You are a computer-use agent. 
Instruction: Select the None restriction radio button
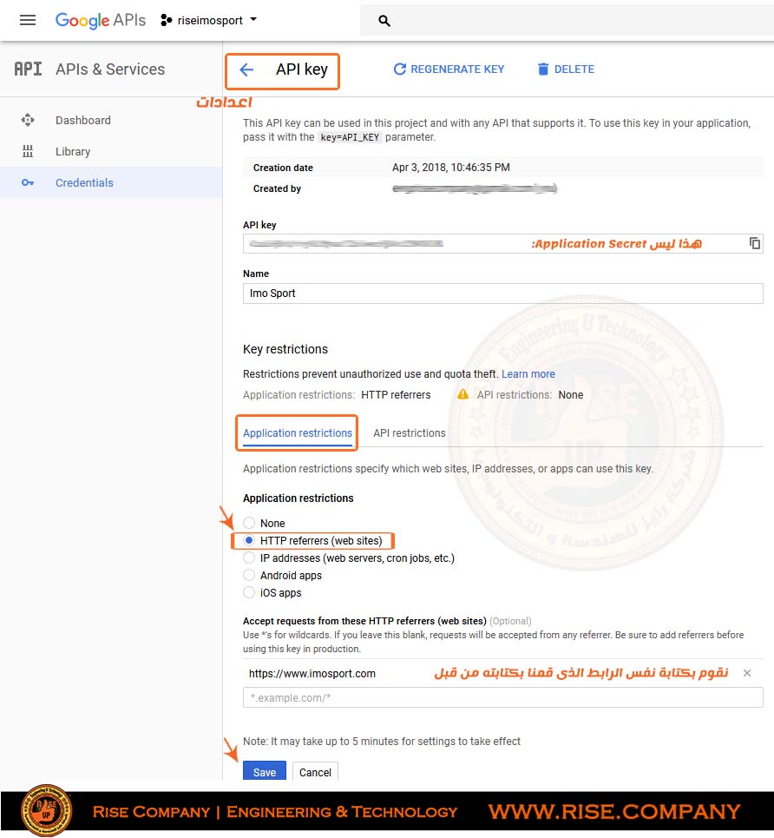click(249, 523)
